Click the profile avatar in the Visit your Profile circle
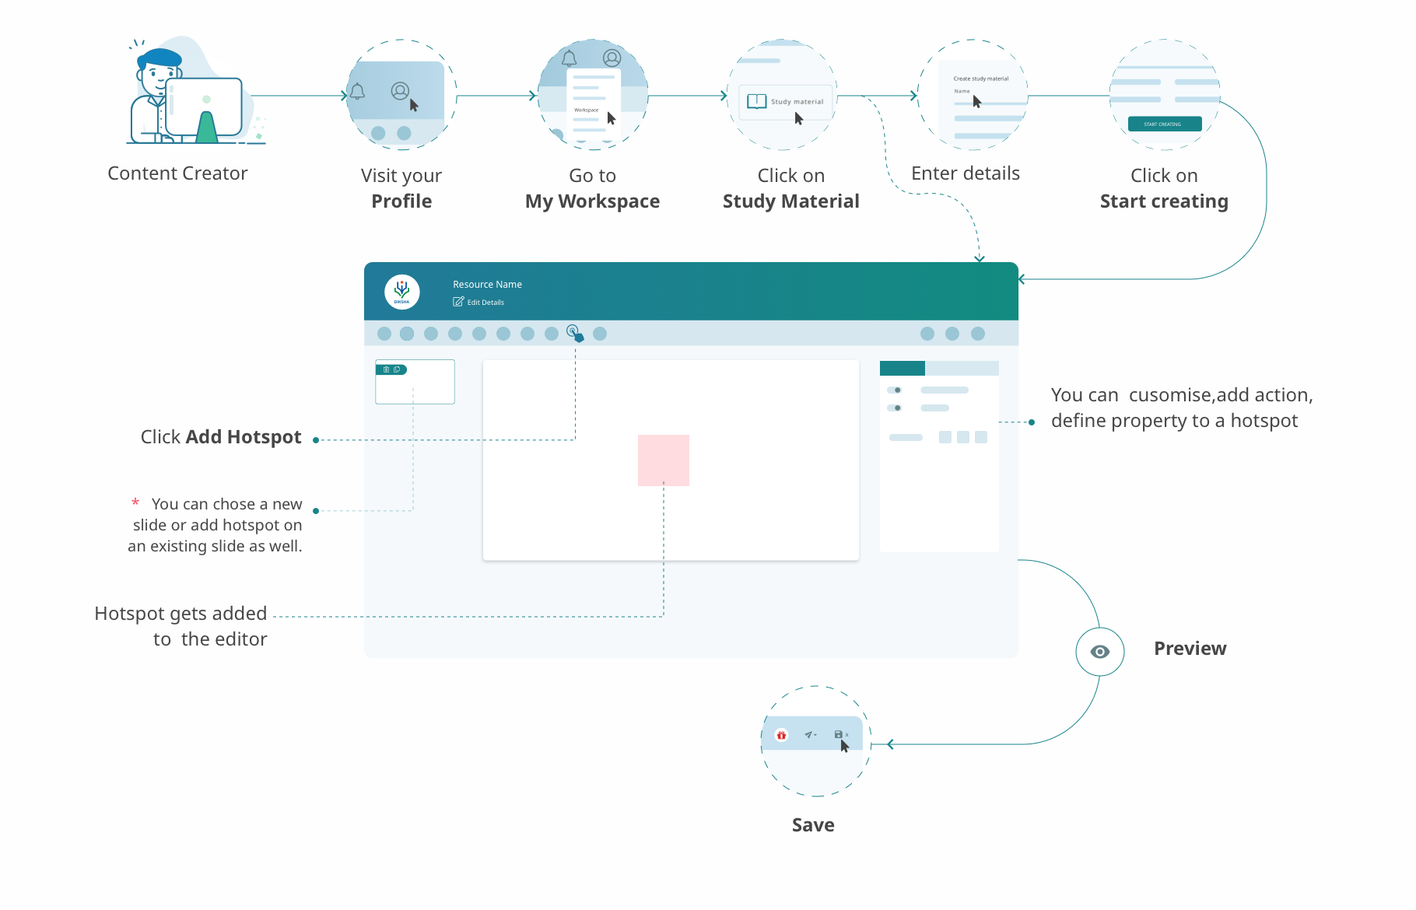The image size is (1416, 910). coord(400,91)
